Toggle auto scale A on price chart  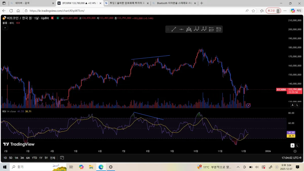point(293,105)
